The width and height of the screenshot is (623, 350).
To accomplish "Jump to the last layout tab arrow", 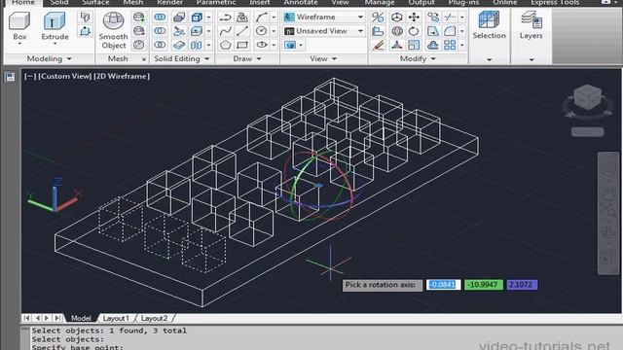I will pyautogui.click(x=57, y=318).
